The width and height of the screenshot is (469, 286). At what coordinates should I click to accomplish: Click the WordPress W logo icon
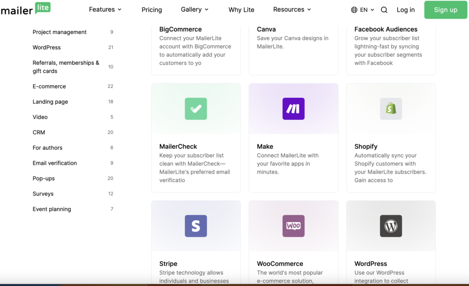point(391,226)
